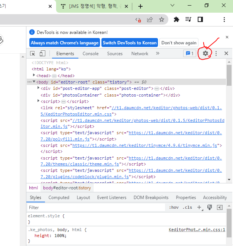Open the Layout pane tab
Screen dimensions: 233x246
(x=83, y=198)
